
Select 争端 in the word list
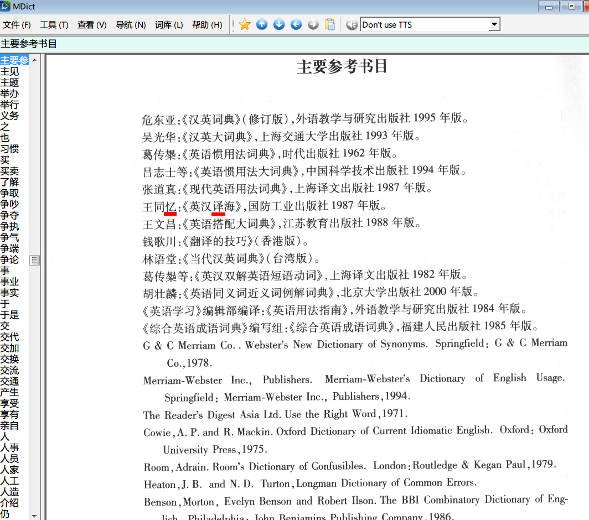pyautogui.click(x=9, y=248)
